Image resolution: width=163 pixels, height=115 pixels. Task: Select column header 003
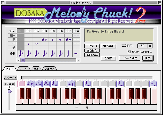coord(37,31)
